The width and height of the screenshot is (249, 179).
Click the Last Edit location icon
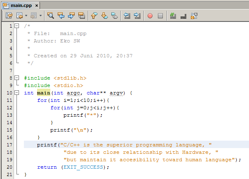(x=9, y=16)
